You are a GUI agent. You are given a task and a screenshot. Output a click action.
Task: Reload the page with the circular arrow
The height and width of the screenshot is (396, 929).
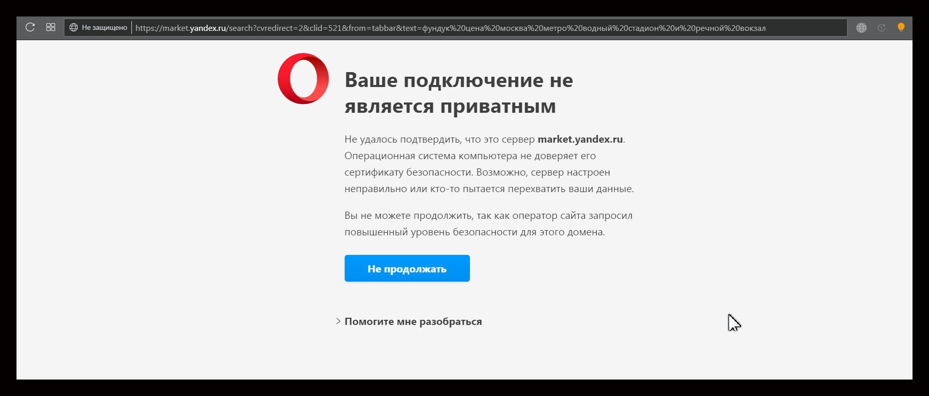click(30, 27)
